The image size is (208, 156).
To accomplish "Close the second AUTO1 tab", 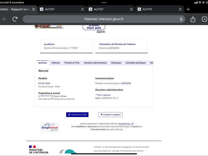I will tap(131, 9).
